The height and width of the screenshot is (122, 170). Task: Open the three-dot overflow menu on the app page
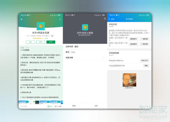point(60,19)
